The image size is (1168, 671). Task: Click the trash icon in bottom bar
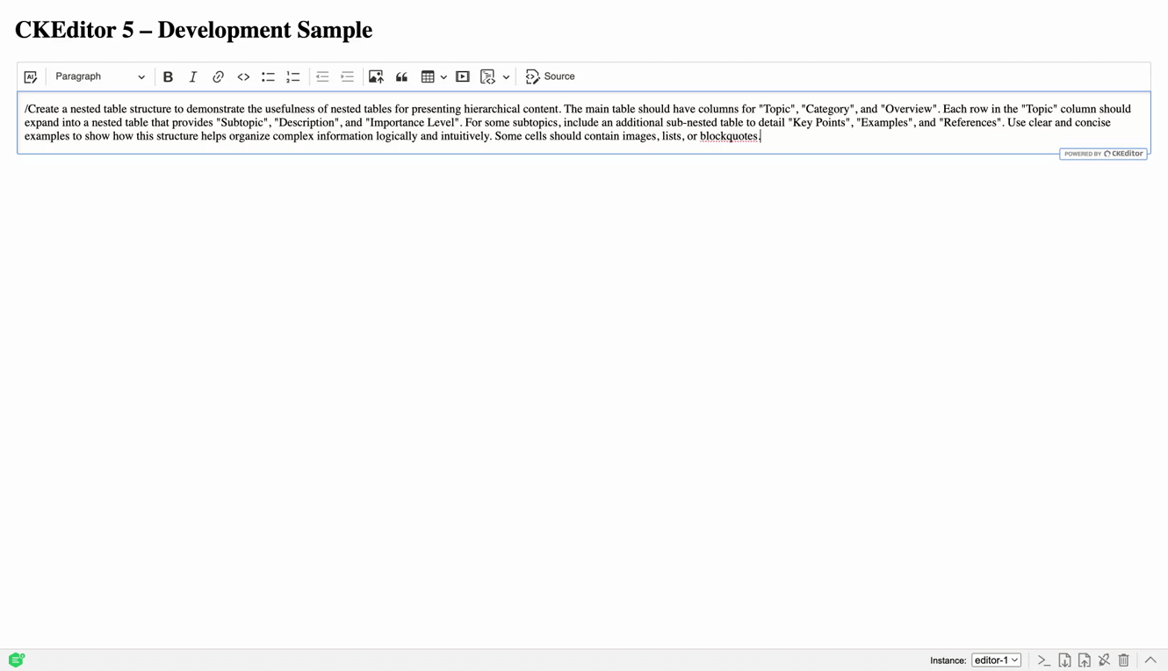1123,660
